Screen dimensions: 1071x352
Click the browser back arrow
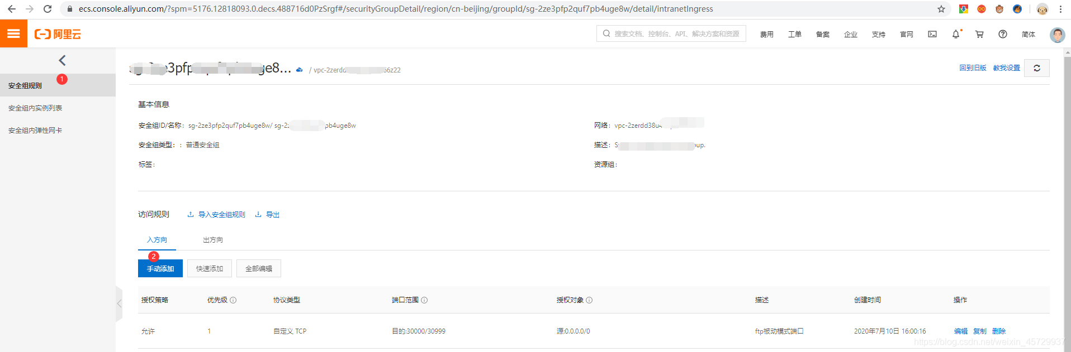pyautogui.click(x=11, y=9)
